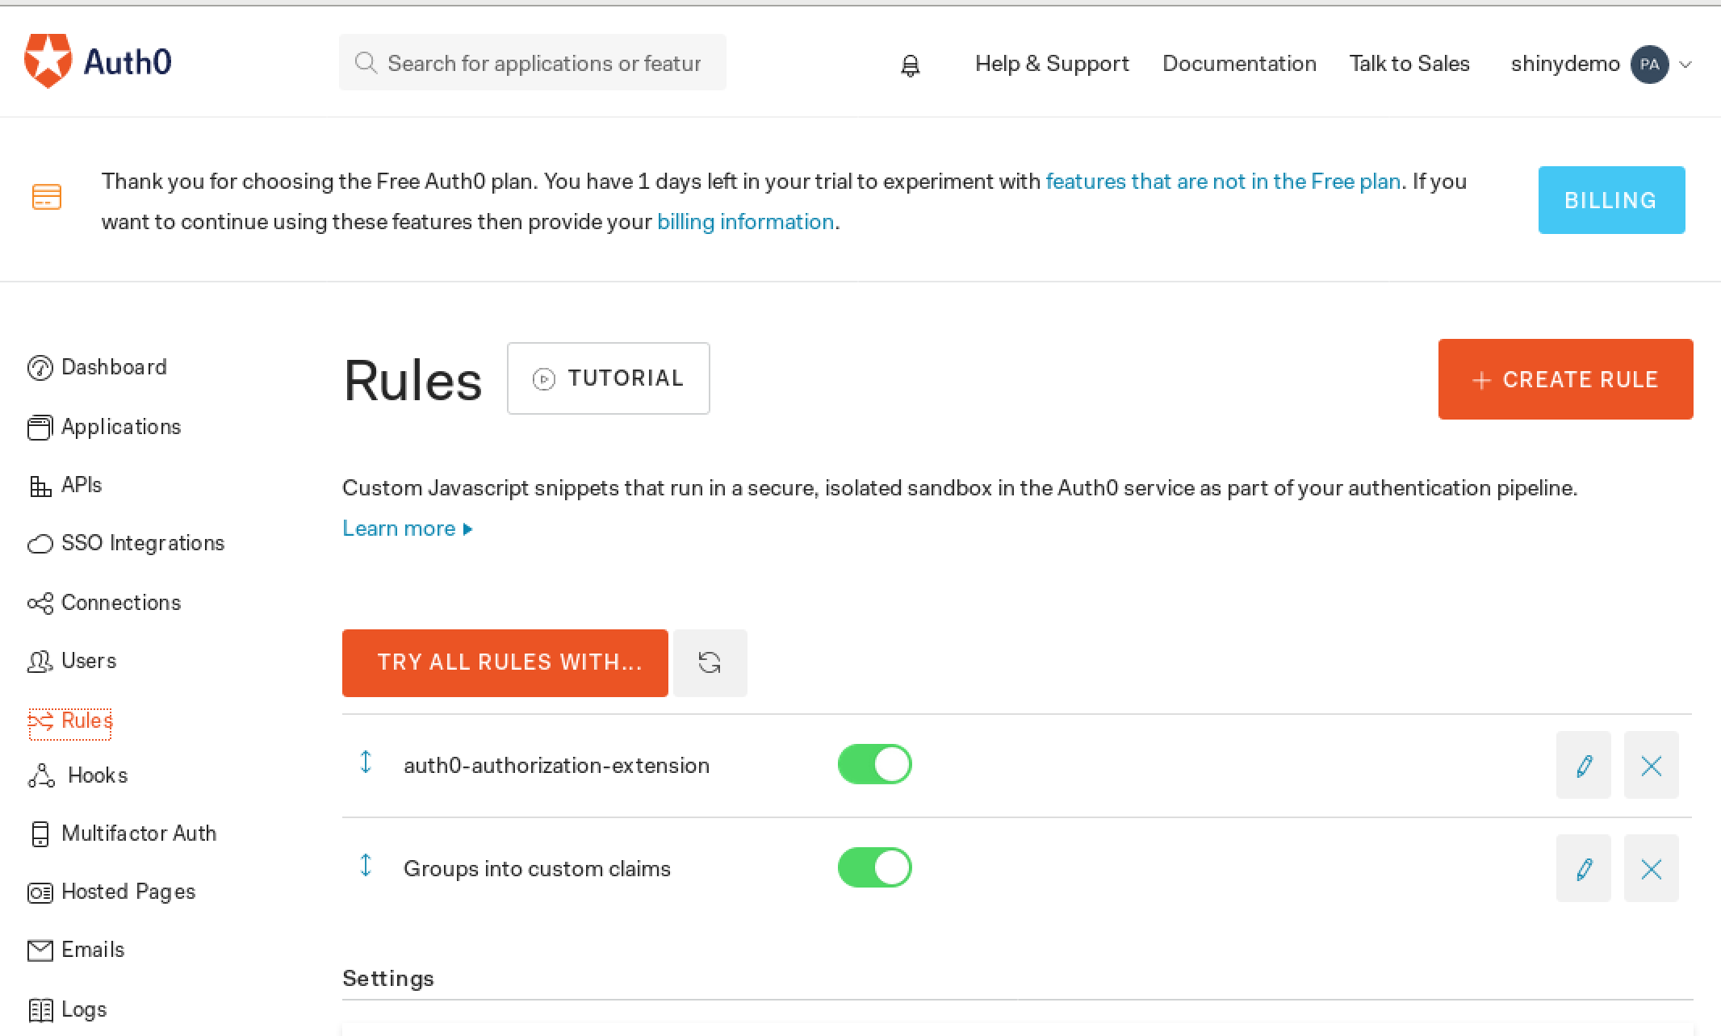Viewport: 1721px width, 1036px height.
Task: Click the refresh rules icon button
Action: [x=710, y=662]
